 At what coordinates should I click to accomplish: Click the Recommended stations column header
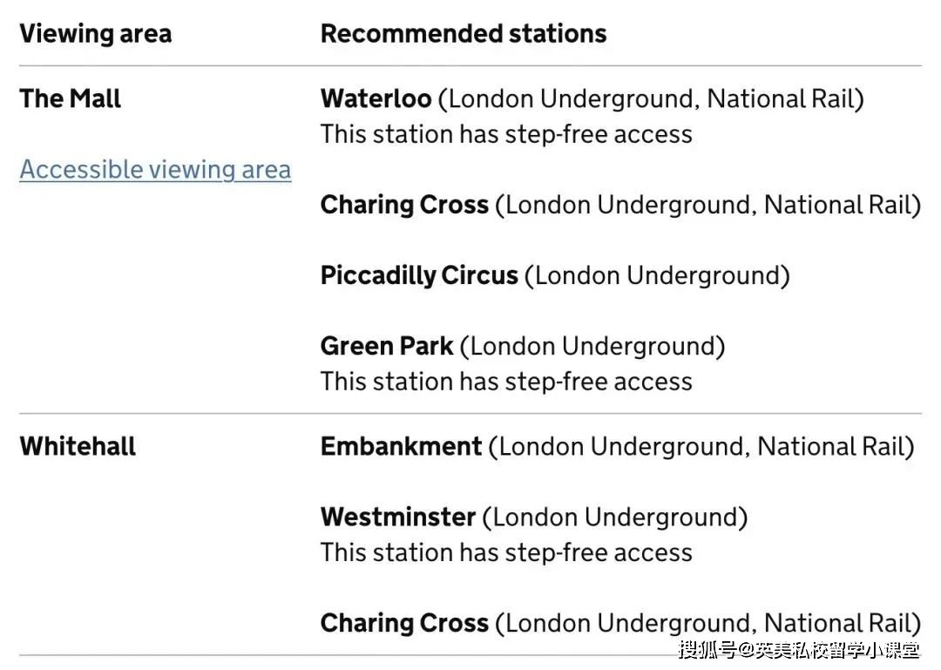point(464,34)
